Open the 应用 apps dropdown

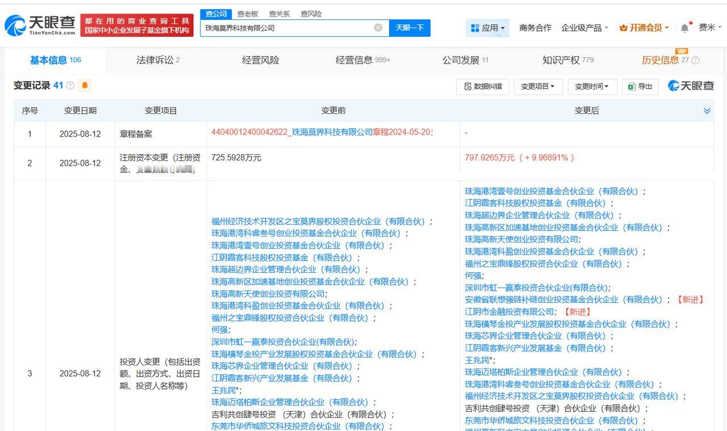pos(487,28)
